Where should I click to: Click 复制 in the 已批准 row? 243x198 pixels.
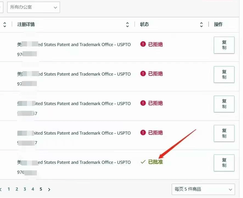tap(224, 163)
